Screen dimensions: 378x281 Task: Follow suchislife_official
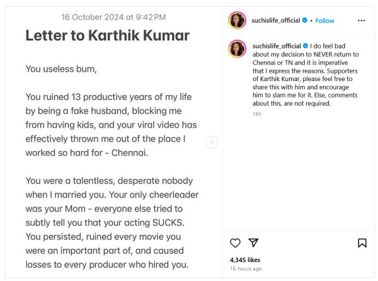click(324, 21)
